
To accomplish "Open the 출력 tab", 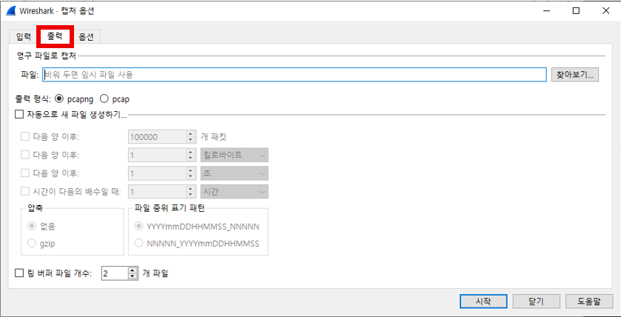I will click(54, 36).
